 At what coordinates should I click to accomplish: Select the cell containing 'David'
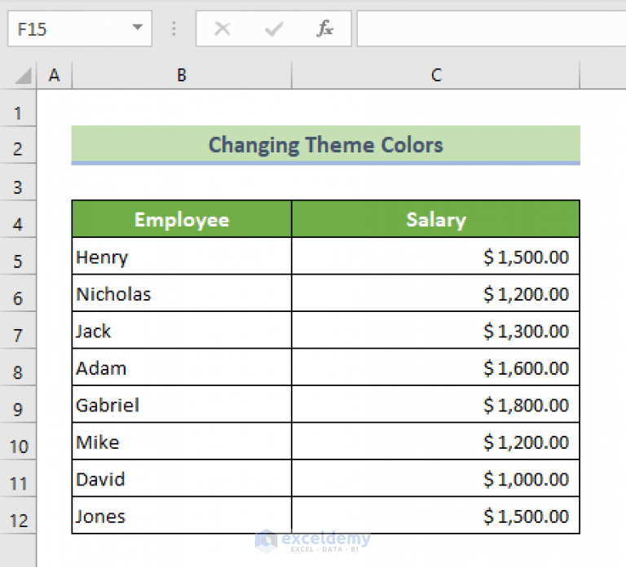pos(182,478)
